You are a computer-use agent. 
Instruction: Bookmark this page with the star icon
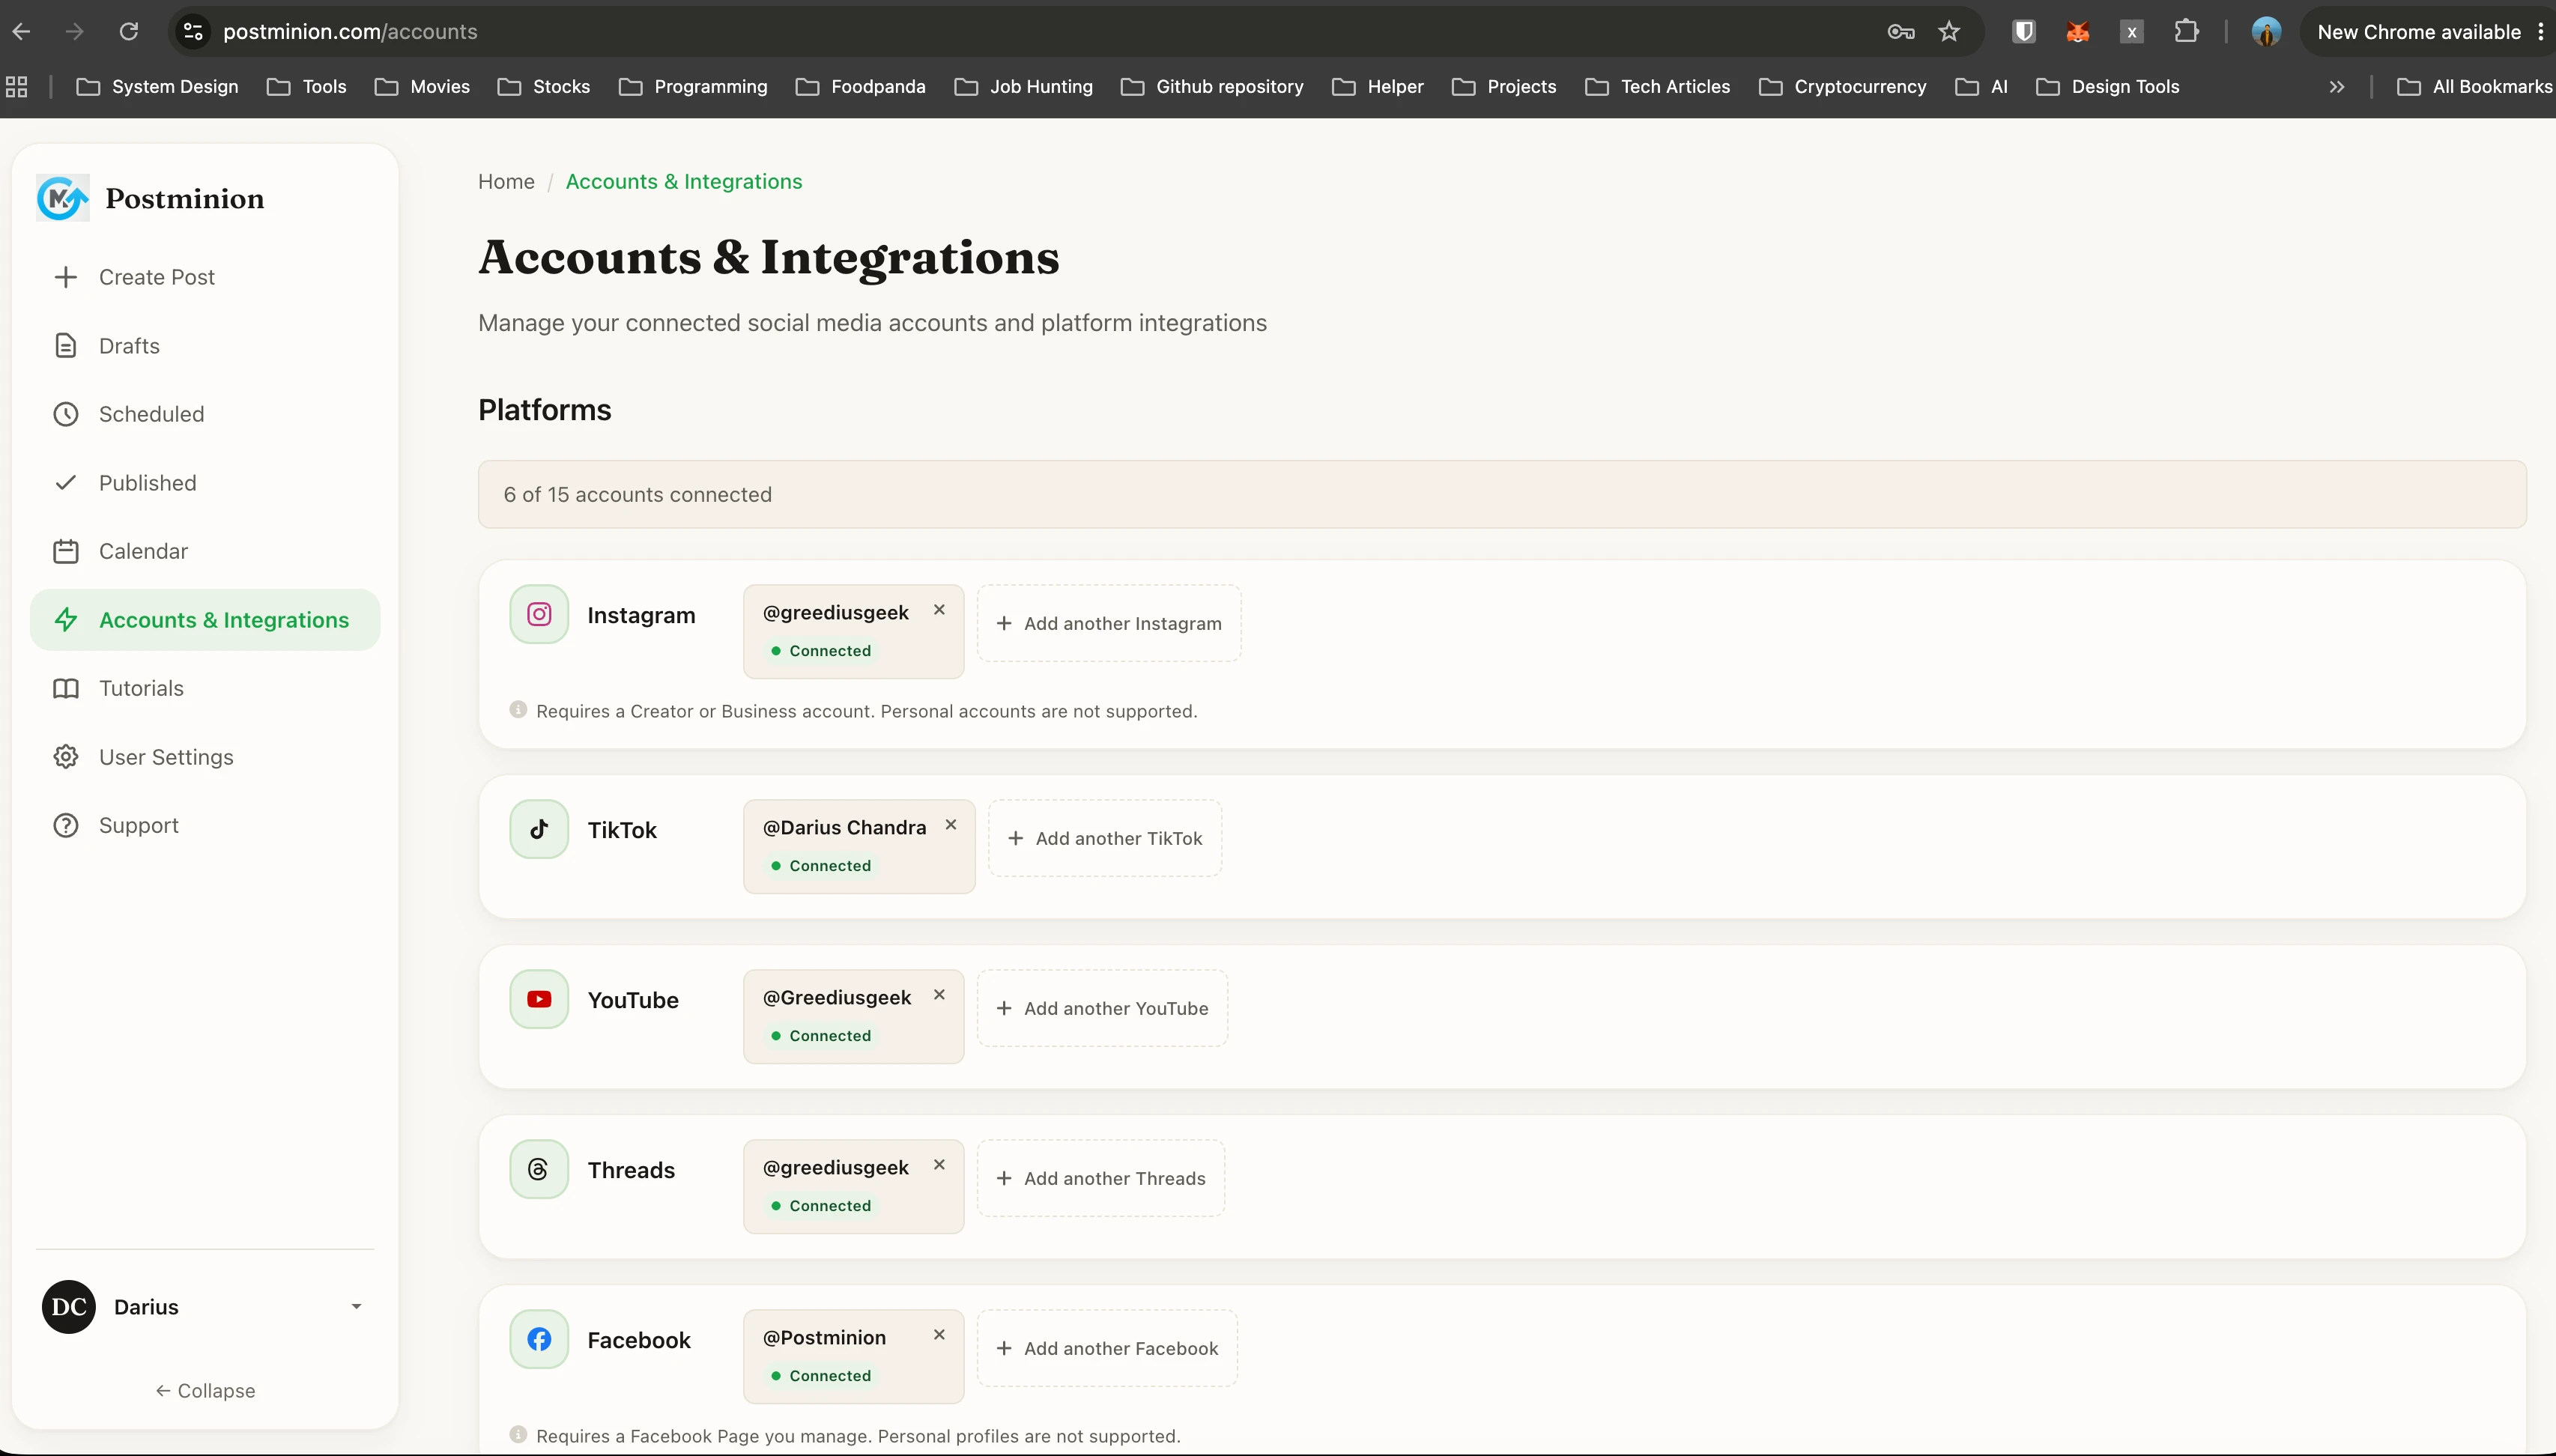coord(1949,32)
